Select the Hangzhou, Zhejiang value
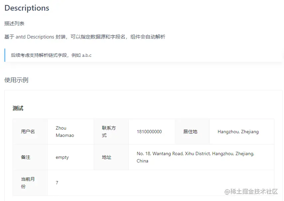284x201 pixels. click(238, 132)
